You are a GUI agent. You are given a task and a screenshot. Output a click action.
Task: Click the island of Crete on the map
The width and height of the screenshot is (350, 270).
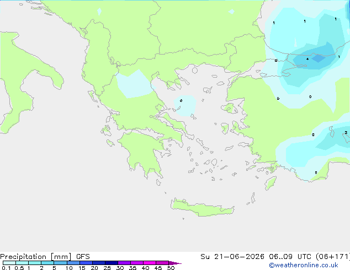pos(202,208)
